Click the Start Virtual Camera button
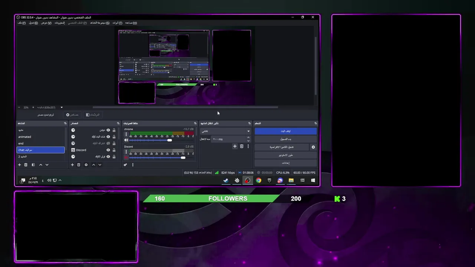Viewport: 475px width, 267px height. pos(281,147)
